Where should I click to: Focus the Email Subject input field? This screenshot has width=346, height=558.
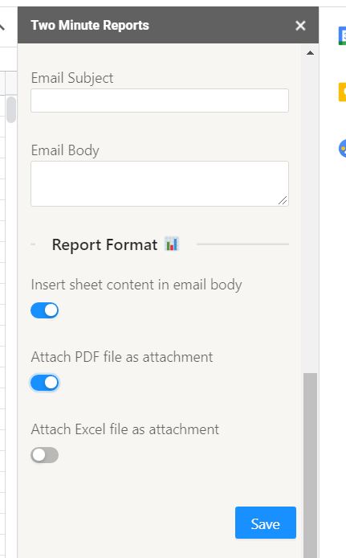(x=160, y=101)
